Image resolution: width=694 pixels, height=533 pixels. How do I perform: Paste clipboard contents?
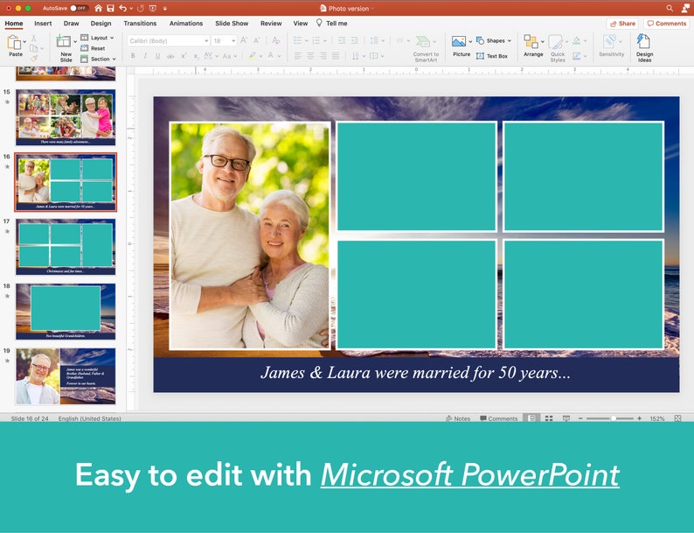(14, 46)
